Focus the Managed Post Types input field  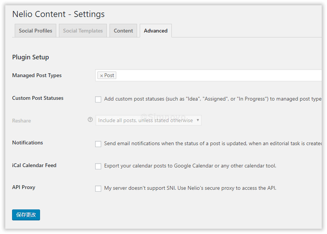pyautogui.click(x=215, y=76)
